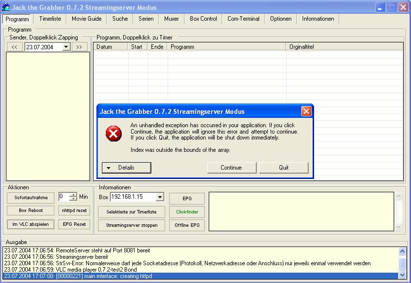Screen dimensions: 411x283
Task: Start Sofortaufnahme instant recording
Action: click(31, 198)
